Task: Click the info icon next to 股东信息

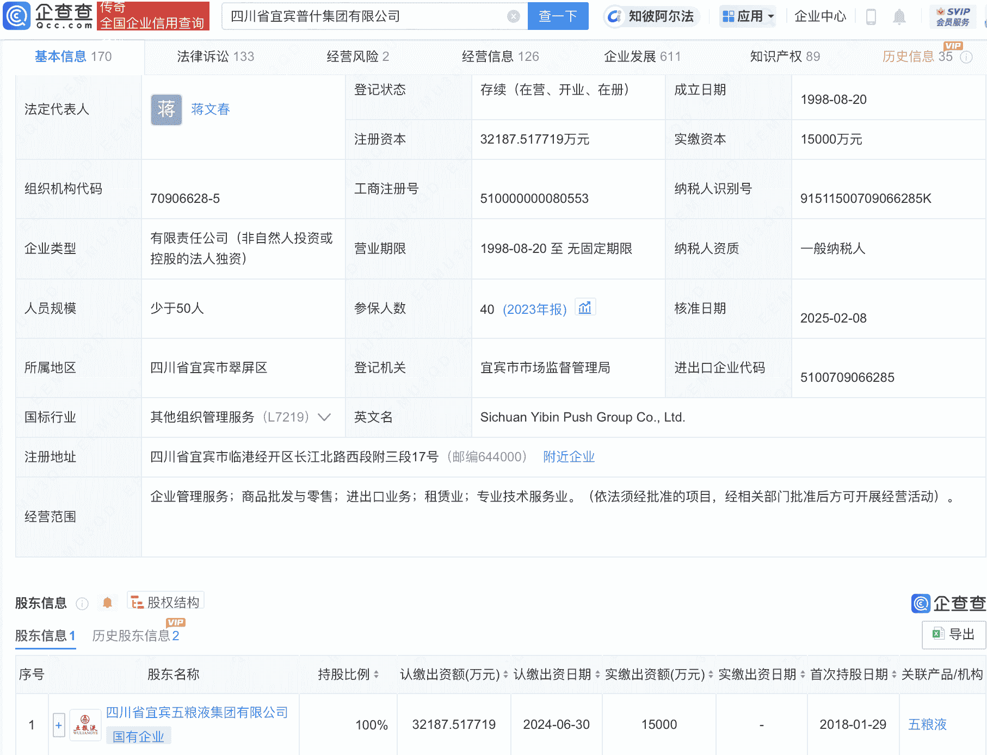Action: 81,604
